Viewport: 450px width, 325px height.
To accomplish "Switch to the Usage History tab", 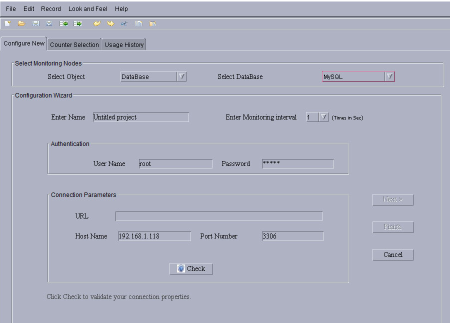I will pos(124,44).
